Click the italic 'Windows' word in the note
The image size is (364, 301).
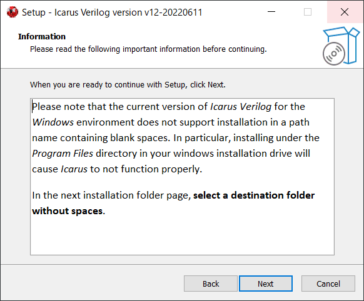(53, 122)
